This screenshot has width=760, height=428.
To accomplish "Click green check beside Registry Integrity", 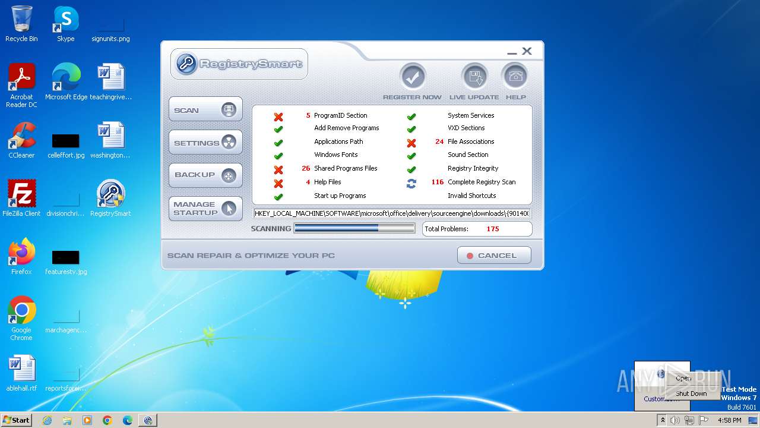I will pos(411,169).
